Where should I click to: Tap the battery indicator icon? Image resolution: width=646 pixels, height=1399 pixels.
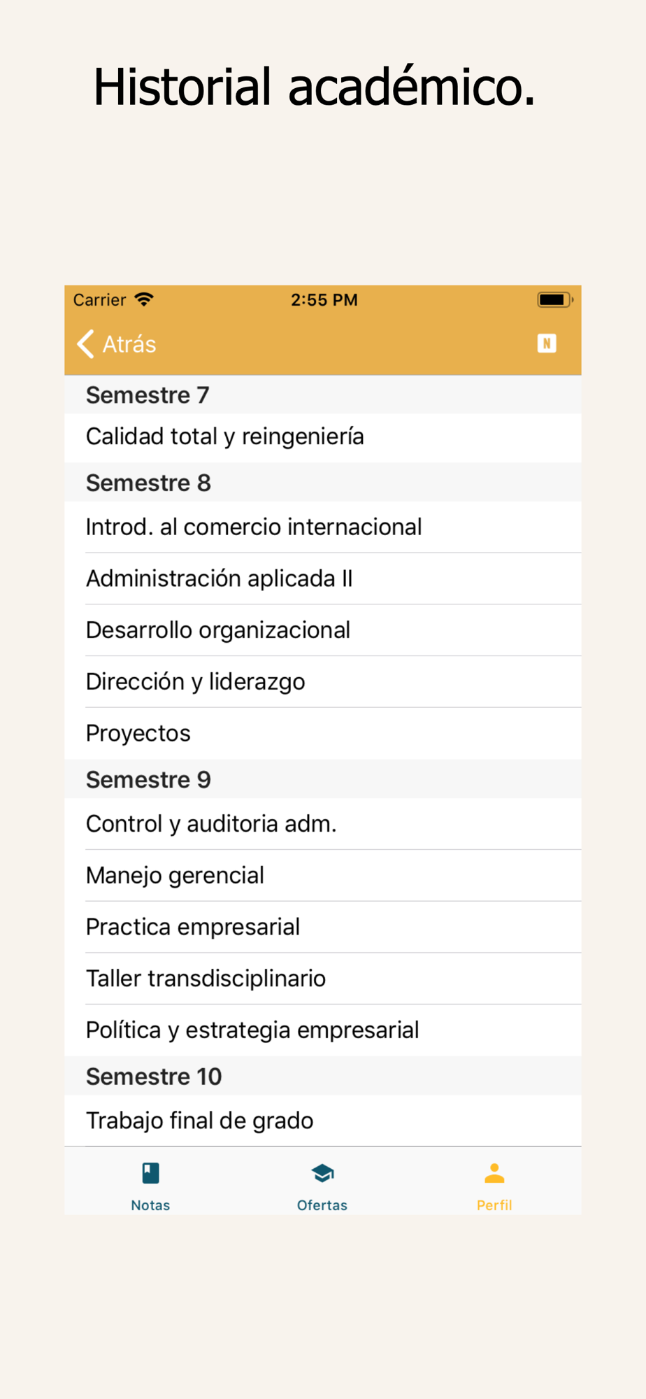(x=555, y=299)
